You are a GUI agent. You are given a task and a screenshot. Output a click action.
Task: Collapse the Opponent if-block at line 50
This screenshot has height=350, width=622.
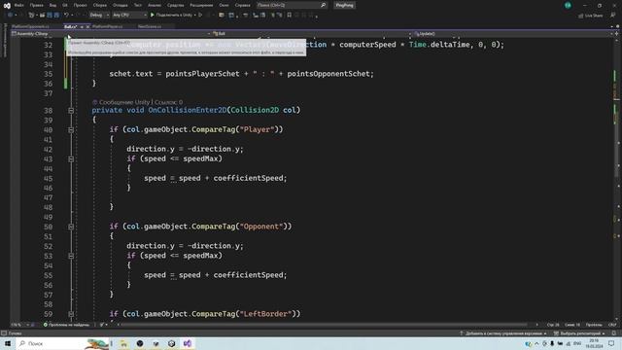point(71,227)
